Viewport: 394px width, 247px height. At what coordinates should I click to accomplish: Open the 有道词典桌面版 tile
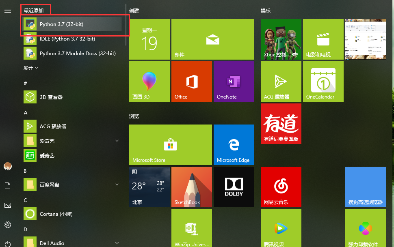pyautogui.click(x=281, y=124)
